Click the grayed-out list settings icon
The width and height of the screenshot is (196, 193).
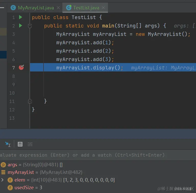click(x=30, y=144)
